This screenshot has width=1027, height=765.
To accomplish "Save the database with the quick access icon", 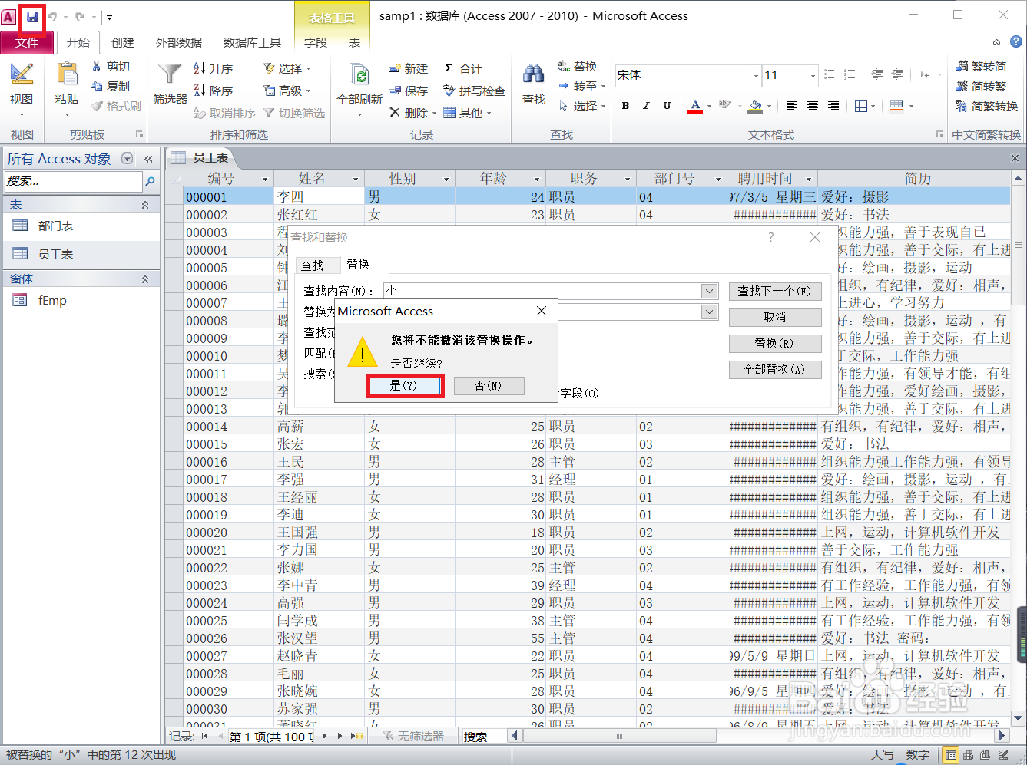I will click(32, 16).
